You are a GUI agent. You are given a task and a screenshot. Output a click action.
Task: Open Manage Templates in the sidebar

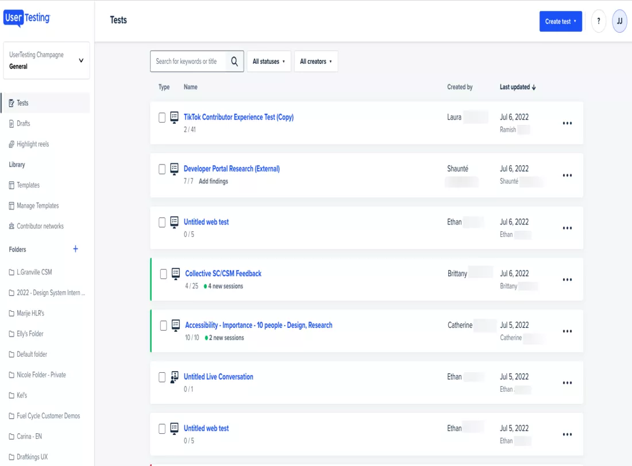37,206
